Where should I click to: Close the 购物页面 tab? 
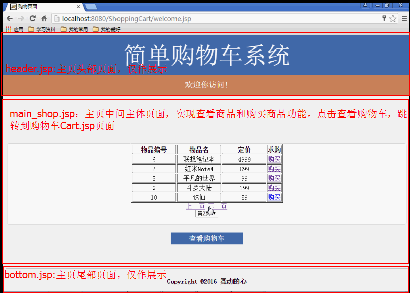78,7
